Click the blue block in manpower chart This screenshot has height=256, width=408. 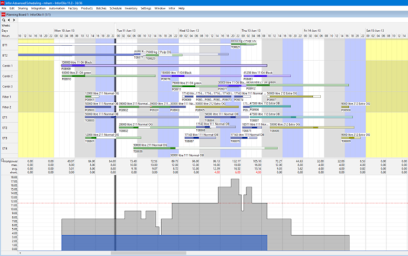tap(164, 242)
